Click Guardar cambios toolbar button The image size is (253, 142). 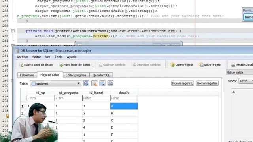[x=111, y=65]
